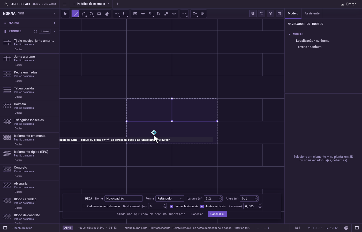Copy the Tijolo maciço pattern

point(18,49)
